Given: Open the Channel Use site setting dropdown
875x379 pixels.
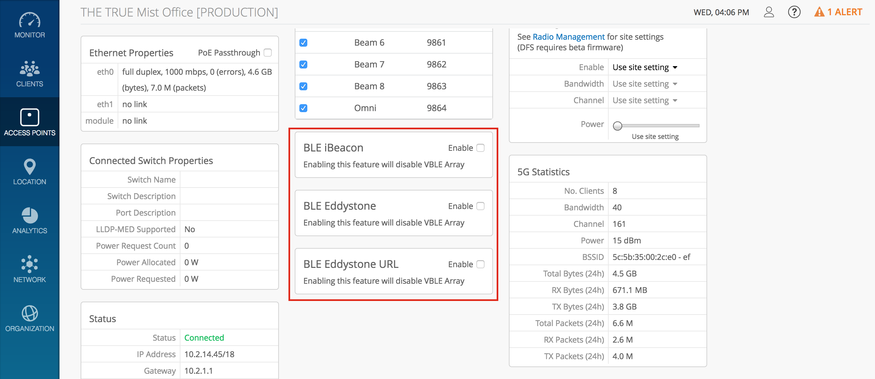Looking at the screenshot, I should click(x=644, y=100).
